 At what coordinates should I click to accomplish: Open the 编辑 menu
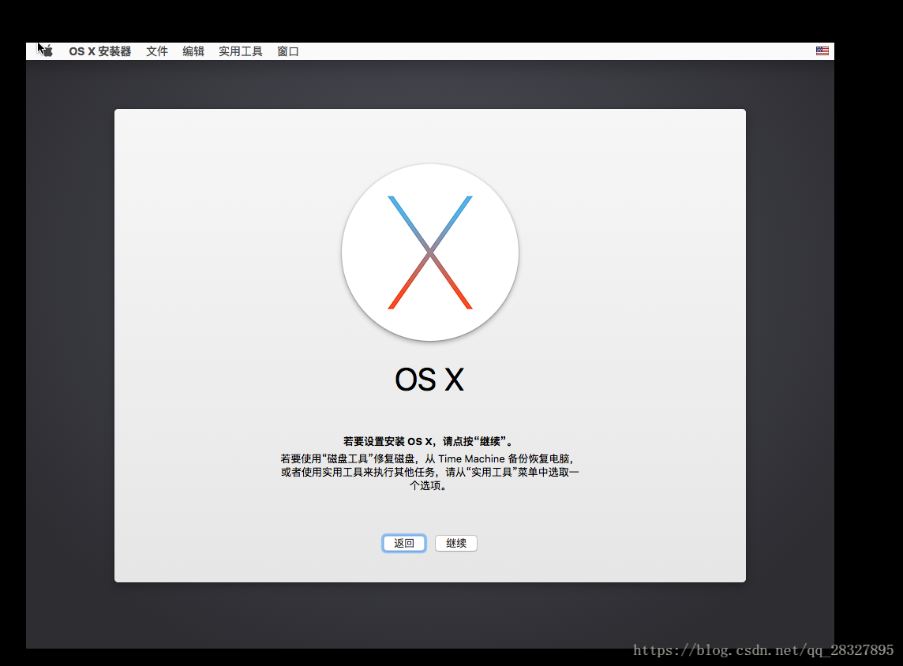(193, 51)
